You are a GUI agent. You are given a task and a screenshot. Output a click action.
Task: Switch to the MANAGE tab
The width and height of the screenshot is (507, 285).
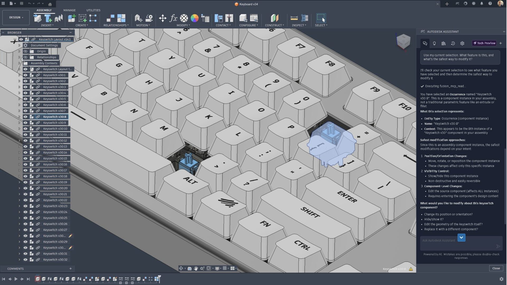click(69, 10)
